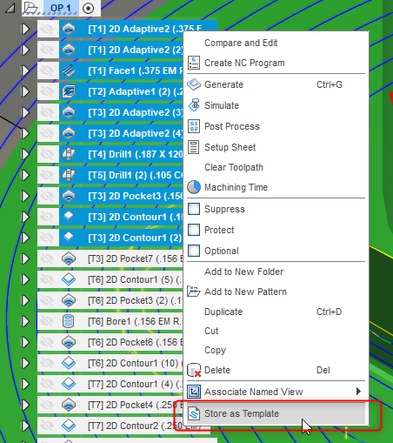This screenshot has height=443, width=393.
Task: Click the [T2] Adaptive1 (2) operation icon
Action: 69,91
